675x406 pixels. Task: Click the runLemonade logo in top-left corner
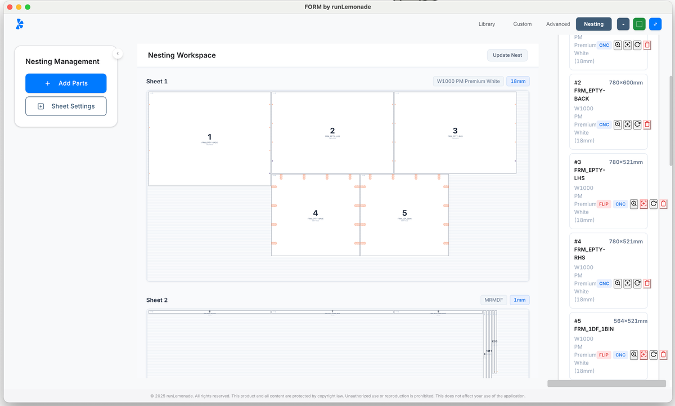pyautogui.click(x=19, y=24)
